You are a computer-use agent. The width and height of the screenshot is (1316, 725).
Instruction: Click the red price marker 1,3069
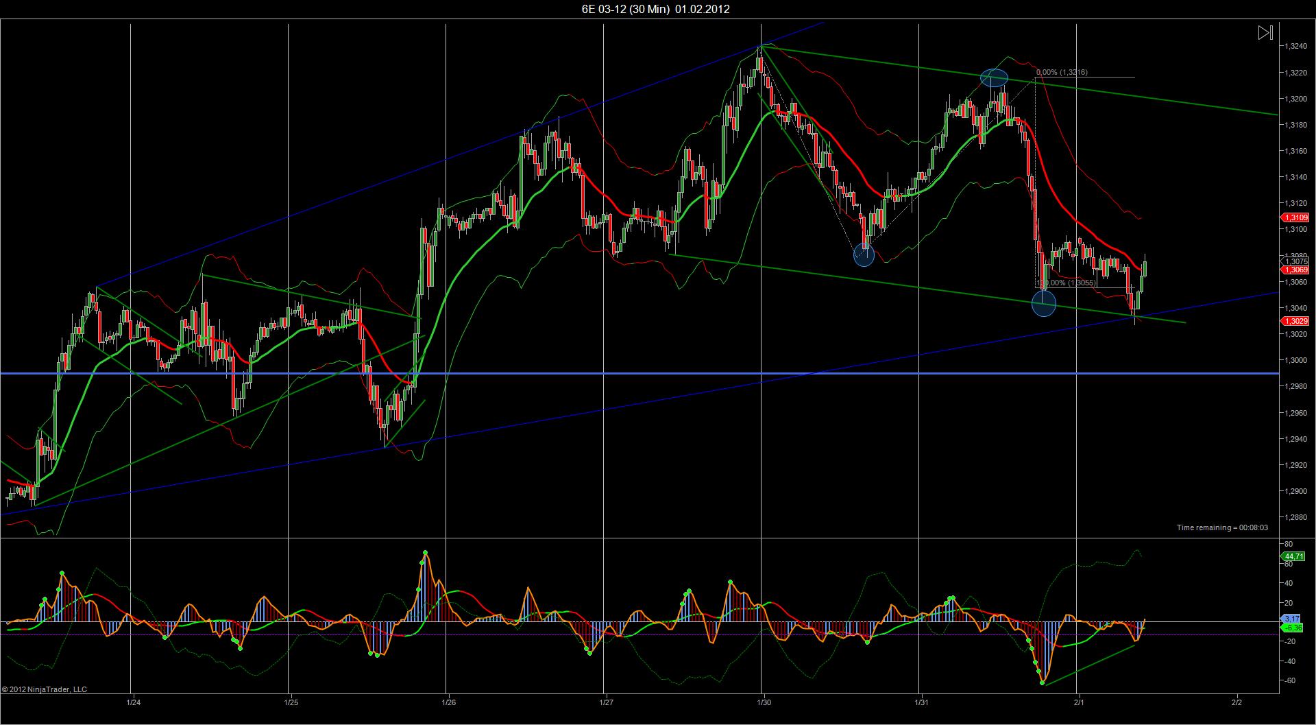(1295, 270)
